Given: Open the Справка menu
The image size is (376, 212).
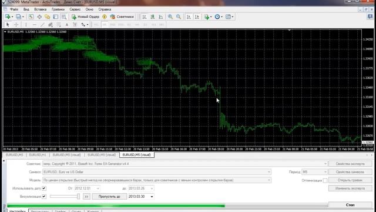Looking at the screenshot, I should click(105, 9).
